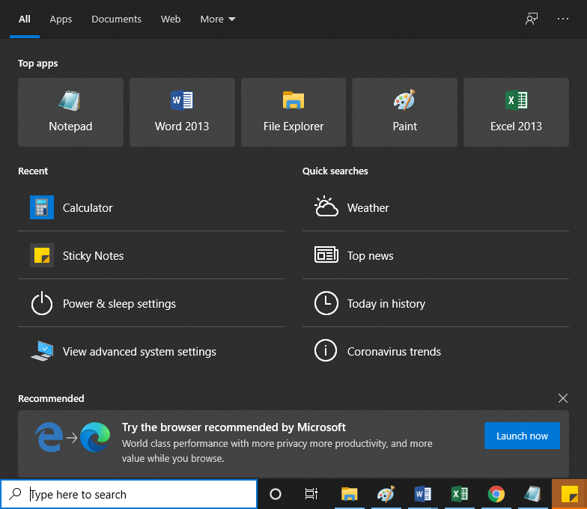The width and height of the screenshot is (587, 509).
Task: Switch to Word on taskbar
Action: tap(422, 494)
